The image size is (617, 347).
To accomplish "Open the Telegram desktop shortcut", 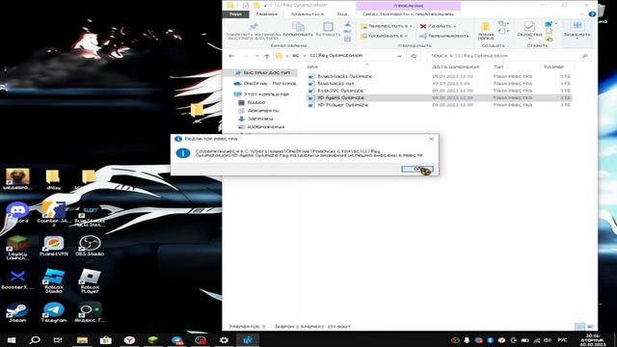I will click(x=54, y=312).
